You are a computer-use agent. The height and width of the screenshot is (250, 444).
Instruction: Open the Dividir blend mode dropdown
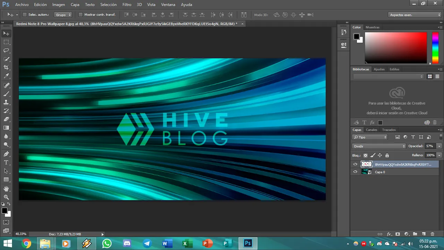tap(379, 146)
